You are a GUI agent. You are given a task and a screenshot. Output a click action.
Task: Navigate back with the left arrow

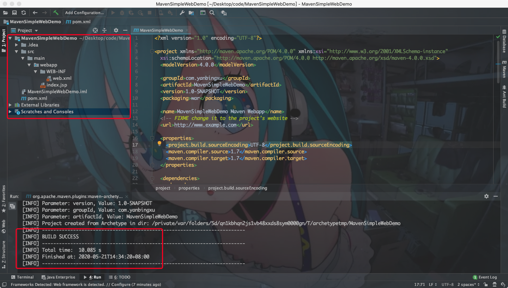click(35, 13)
